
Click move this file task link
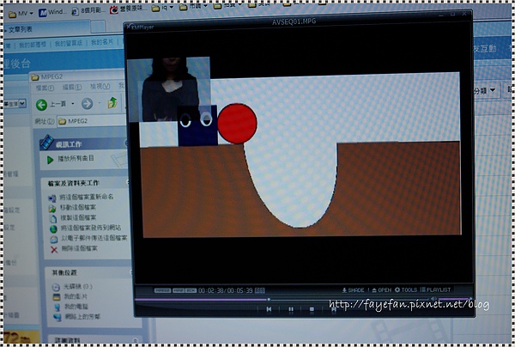[x=78, y=208]
